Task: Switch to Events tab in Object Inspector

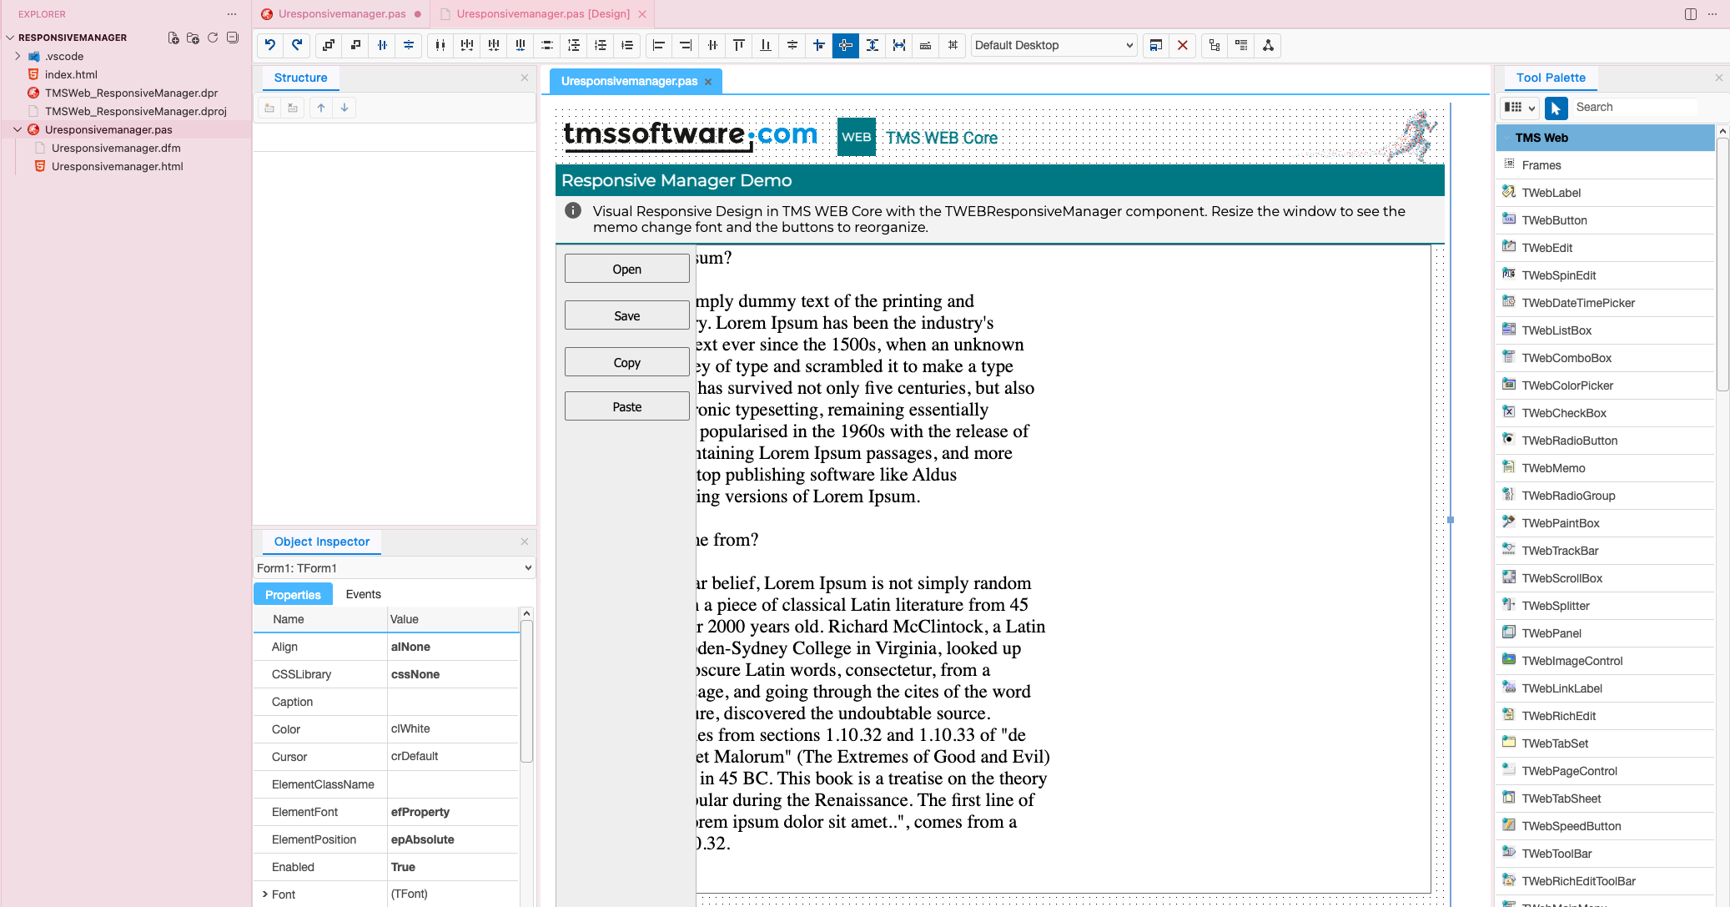Action: 363,594
